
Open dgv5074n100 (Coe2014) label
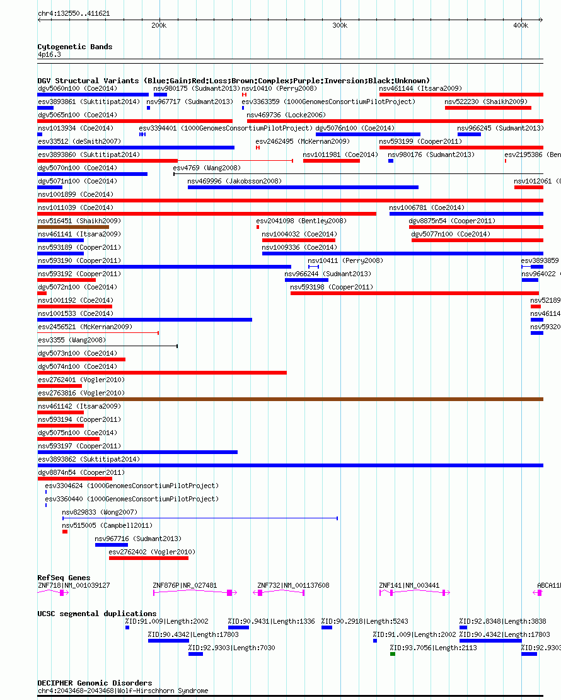click(78, 366)
